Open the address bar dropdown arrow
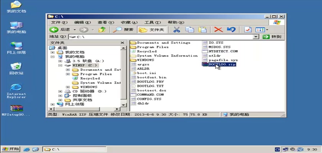This screenshot has height=153, width=322. point(255,37)
